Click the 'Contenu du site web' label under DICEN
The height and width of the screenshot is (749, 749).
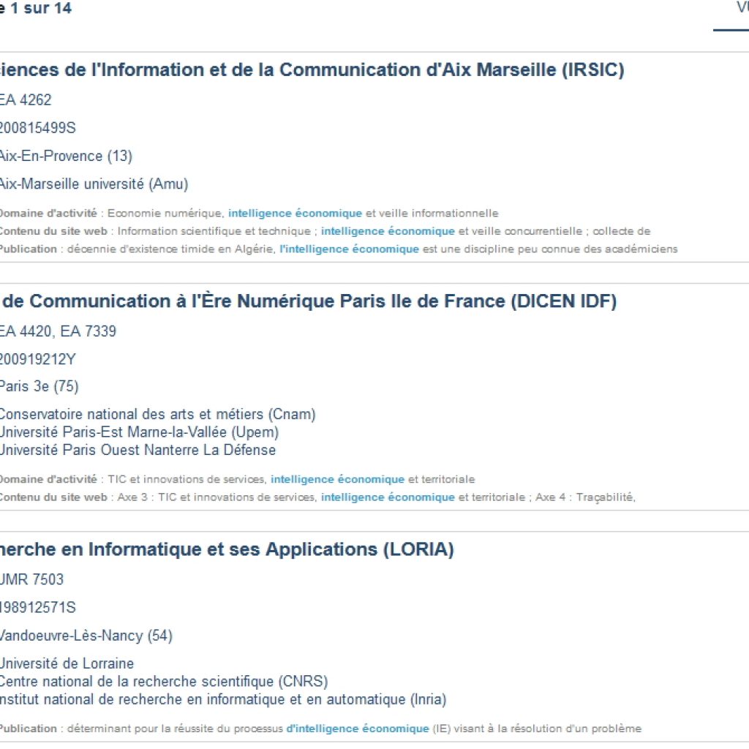[x=53, y=497]
